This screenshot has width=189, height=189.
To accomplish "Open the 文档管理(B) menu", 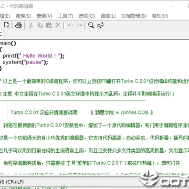I will click(x=134, y=16).
